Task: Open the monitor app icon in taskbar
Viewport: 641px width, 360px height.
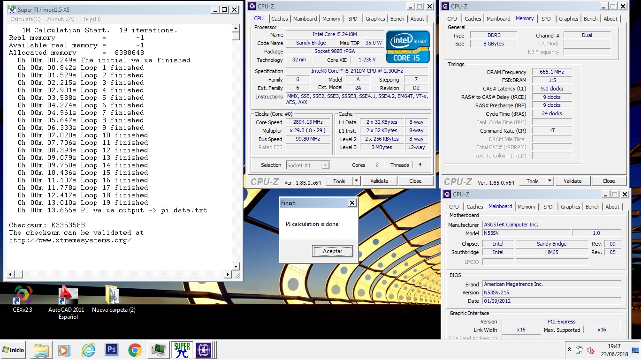Action: tap(159, 350)
